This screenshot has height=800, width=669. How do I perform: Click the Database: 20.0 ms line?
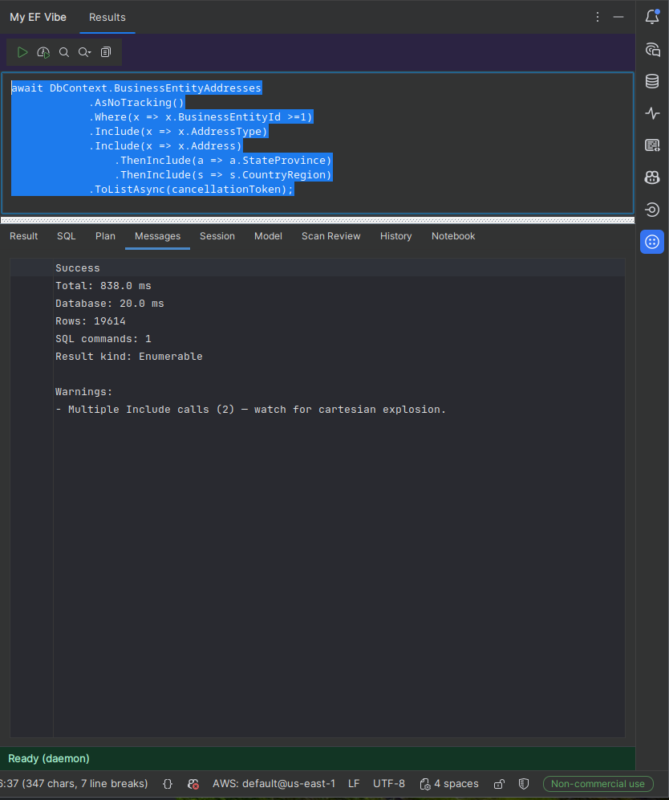(x=110, y=304)
